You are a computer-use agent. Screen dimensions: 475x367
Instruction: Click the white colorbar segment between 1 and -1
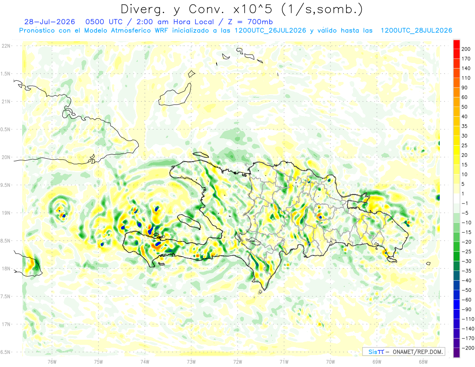456,199
